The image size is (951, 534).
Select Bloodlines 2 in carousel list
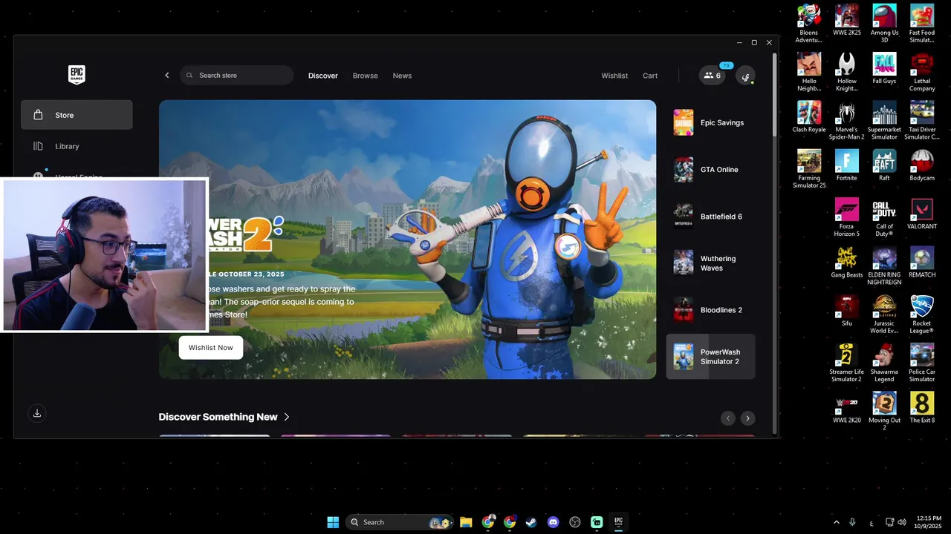(x=710, y=310)
